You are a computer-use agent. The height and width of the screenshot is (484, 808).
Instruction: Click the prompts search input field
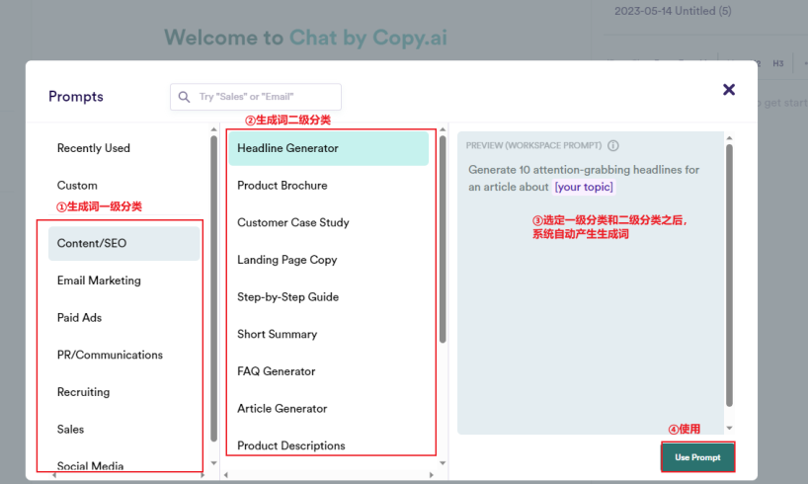click(256, 97)
